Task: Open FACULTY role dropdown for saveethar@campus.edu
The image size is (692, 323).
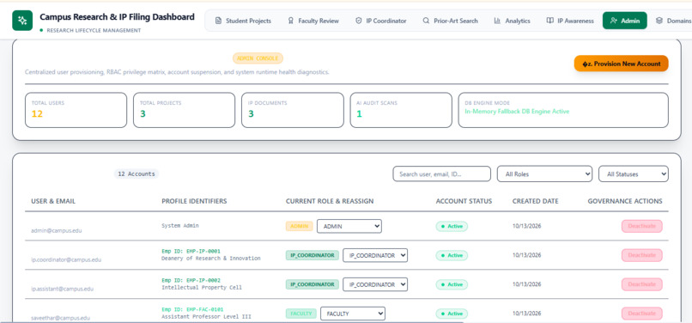Action: tap(353, 314)
